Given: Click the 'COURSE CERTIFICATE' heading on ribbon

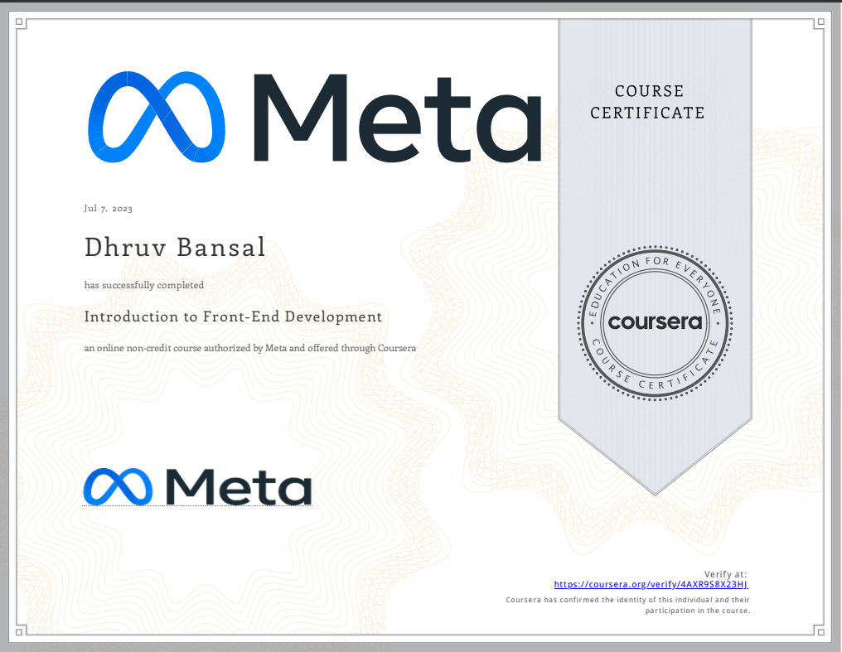Looking at the screenshot, I should click(x=648, y=102).
